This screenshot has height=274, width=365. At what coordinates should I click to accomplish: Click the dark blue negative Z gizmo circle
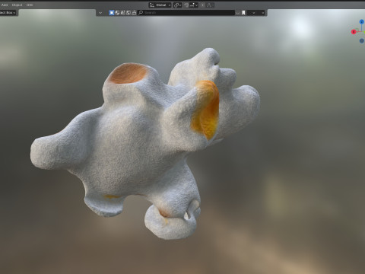point(362,41)
